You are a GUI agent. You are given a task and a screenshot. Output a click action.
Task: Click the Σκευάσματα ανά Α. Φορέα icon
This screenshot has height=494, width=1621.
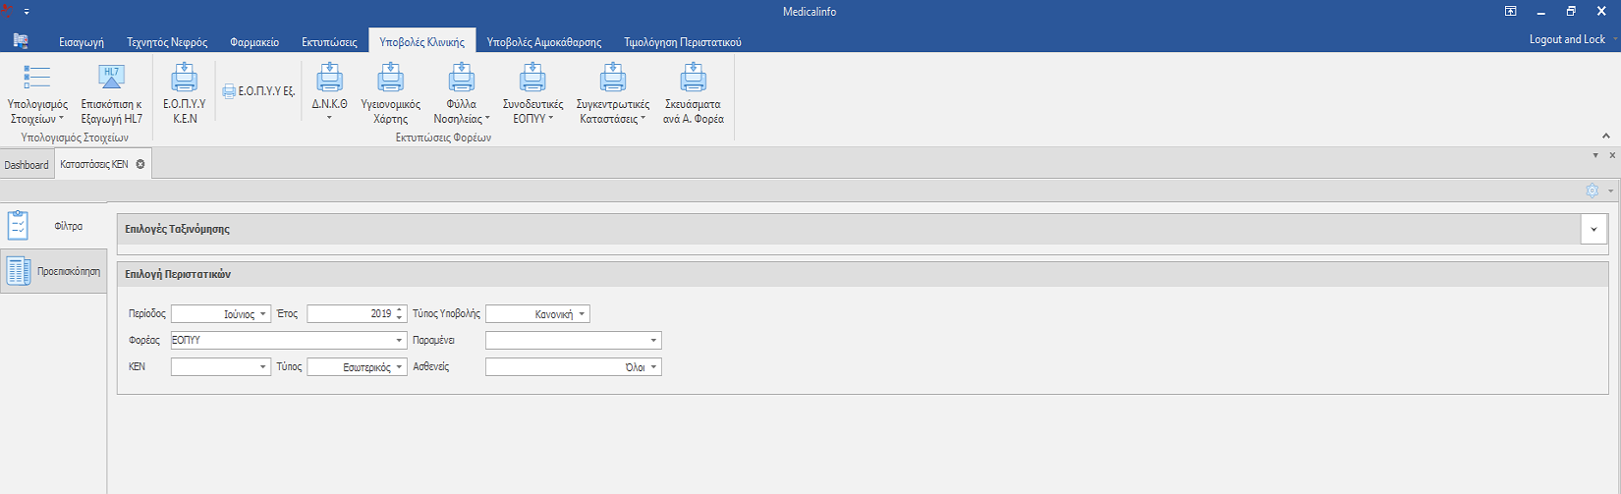coord(693,79)
